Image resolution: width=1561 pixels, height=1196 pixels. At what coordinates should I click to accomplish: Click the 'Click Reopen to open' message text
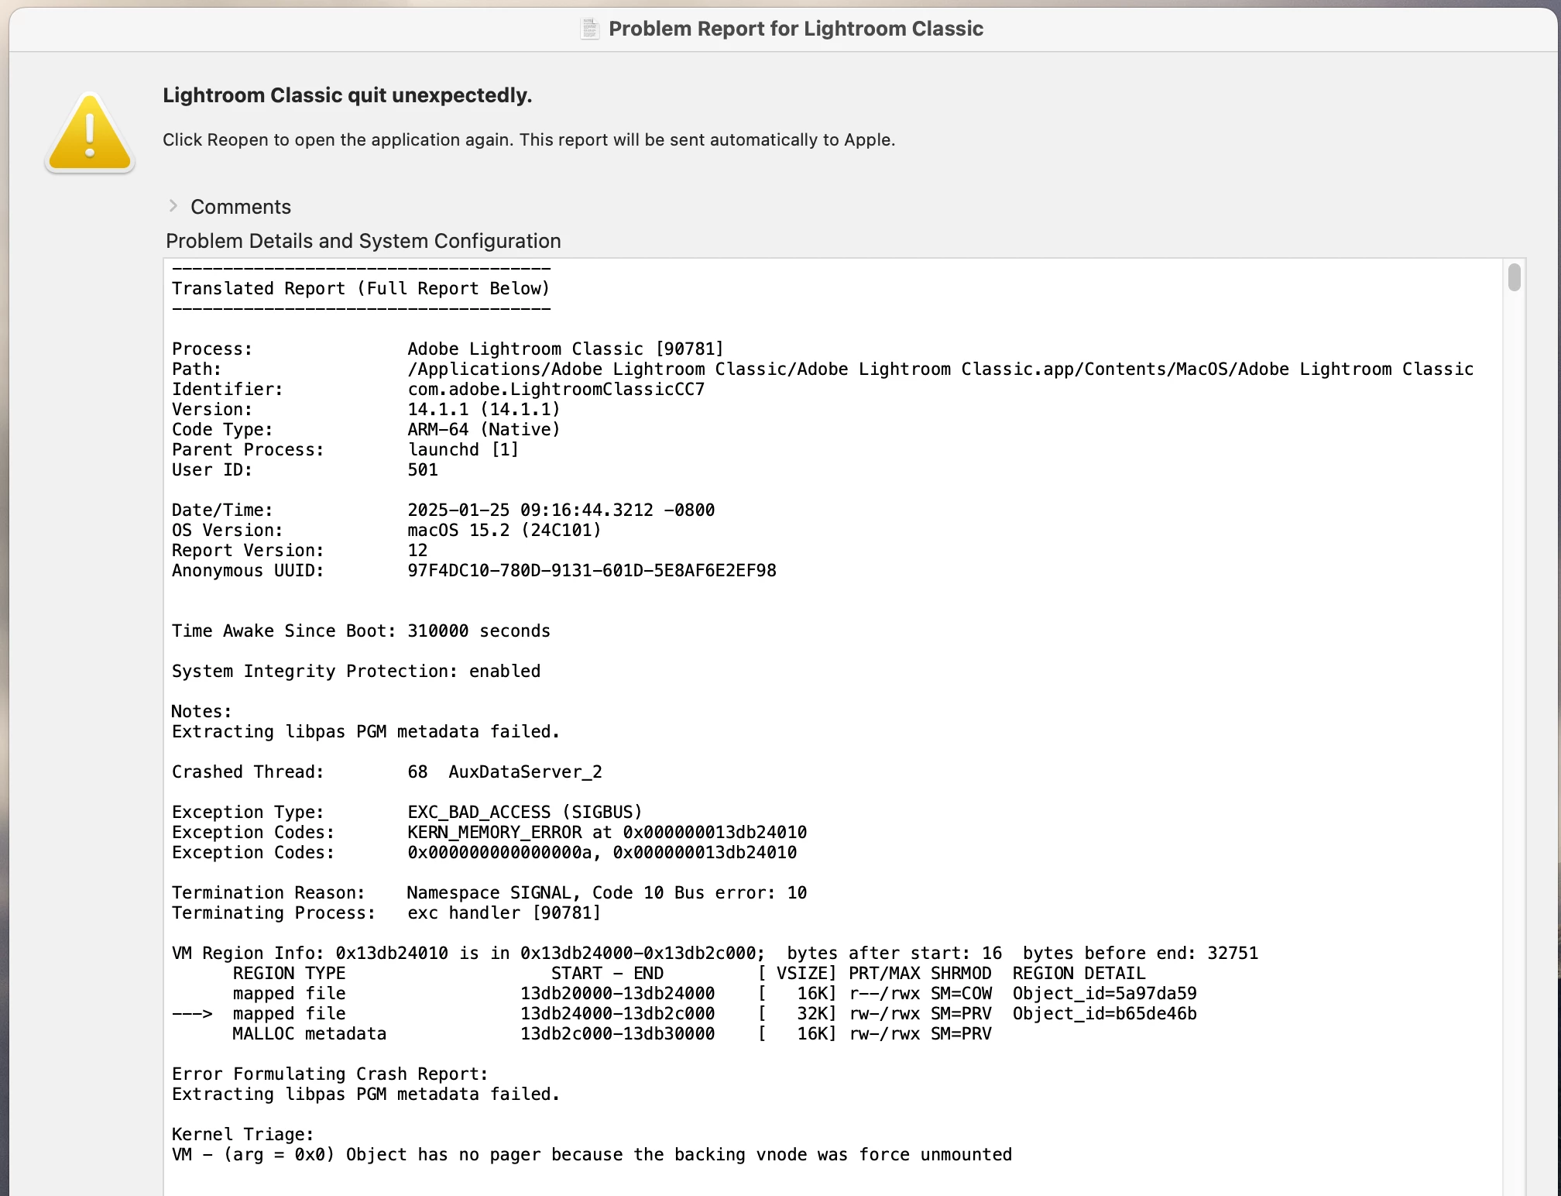pyautogui.click(x=528, y=140)
